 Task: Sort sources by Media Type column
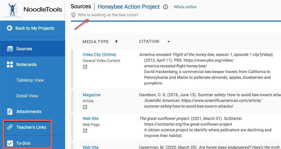pyautogui.click(x=116, y=42)
